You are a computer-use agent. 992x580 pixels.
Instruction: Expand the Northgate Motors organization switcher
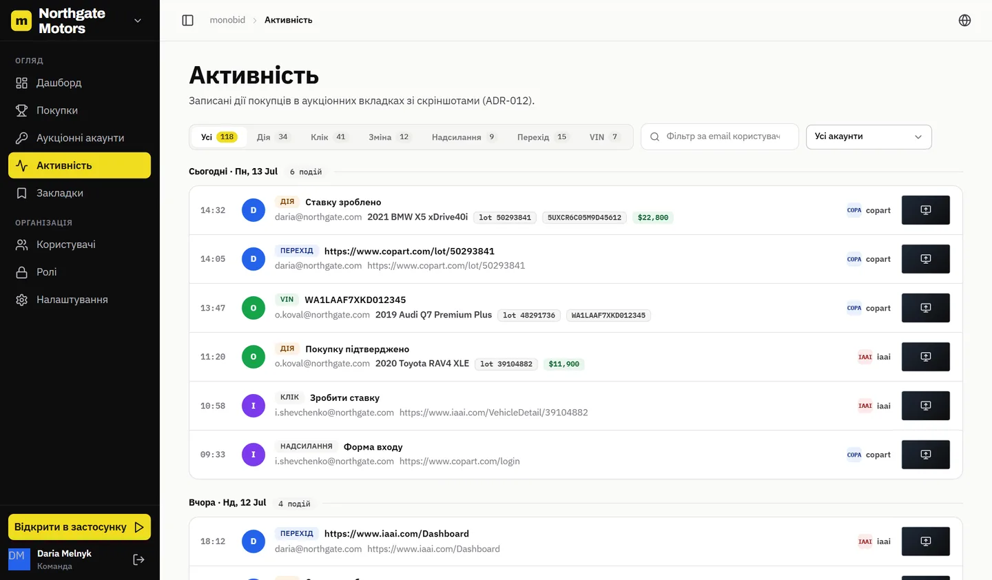[x=138, y=21]
